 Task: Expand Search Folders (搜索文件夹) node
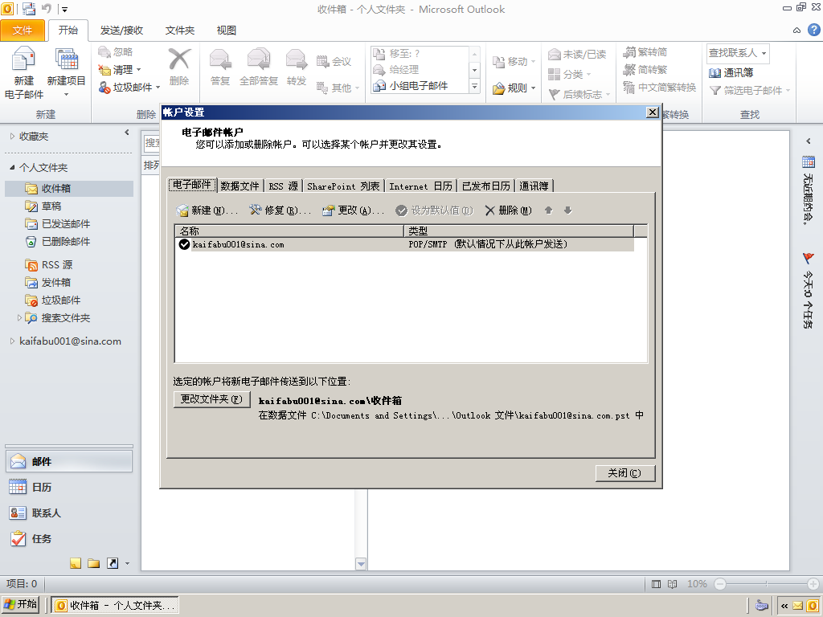point(19,318)
